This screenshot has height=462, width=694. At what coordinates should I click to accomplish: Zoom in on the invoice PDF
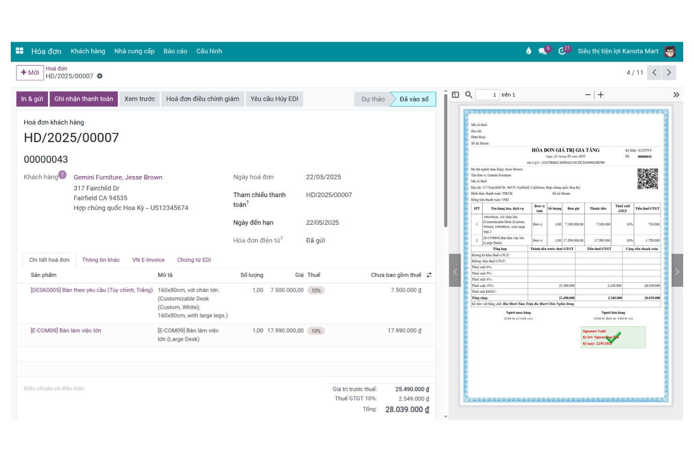pos(601,95)
